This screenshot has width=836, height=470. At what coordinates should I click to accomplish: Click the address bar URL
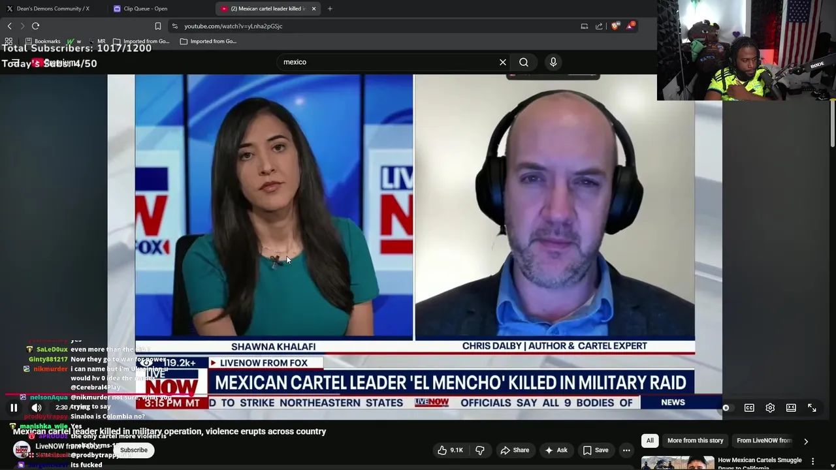click(x=233, y=26)
